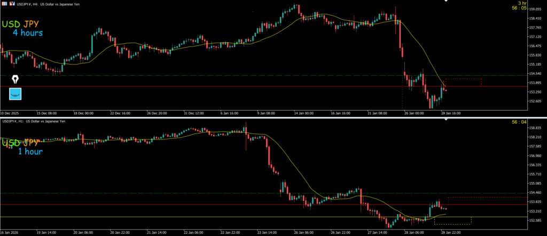Select the yellow dotted rectangle on H1 chart
The width and height of the screenshot is (547, 236).
tap(453, 221)
